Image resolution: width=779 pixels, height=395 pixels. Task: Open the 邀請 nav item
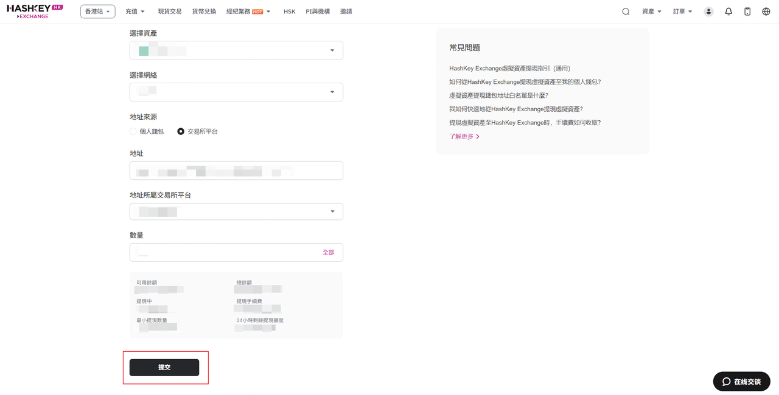[x=346, y=12]
